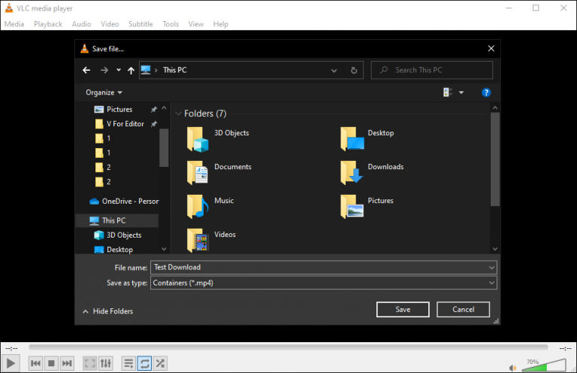This screenshot has width=577, height=373.
Task: Adjust the VLC volume slider
Action: pos(544,365)
